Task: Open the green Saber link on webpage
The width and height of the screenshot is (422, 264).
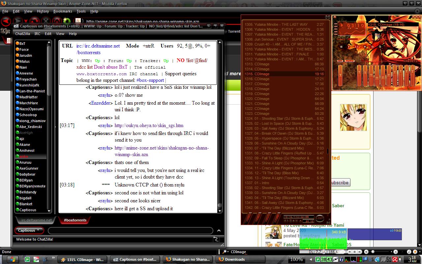Action: 338,206
